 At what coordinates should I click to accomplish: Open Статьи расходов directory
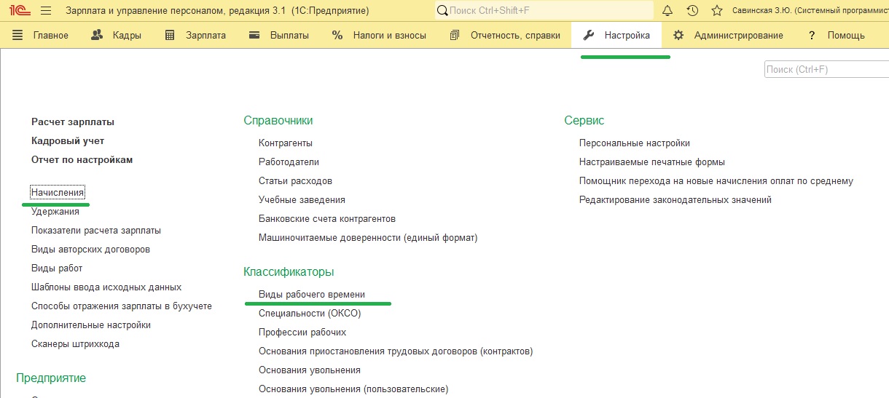295,181
